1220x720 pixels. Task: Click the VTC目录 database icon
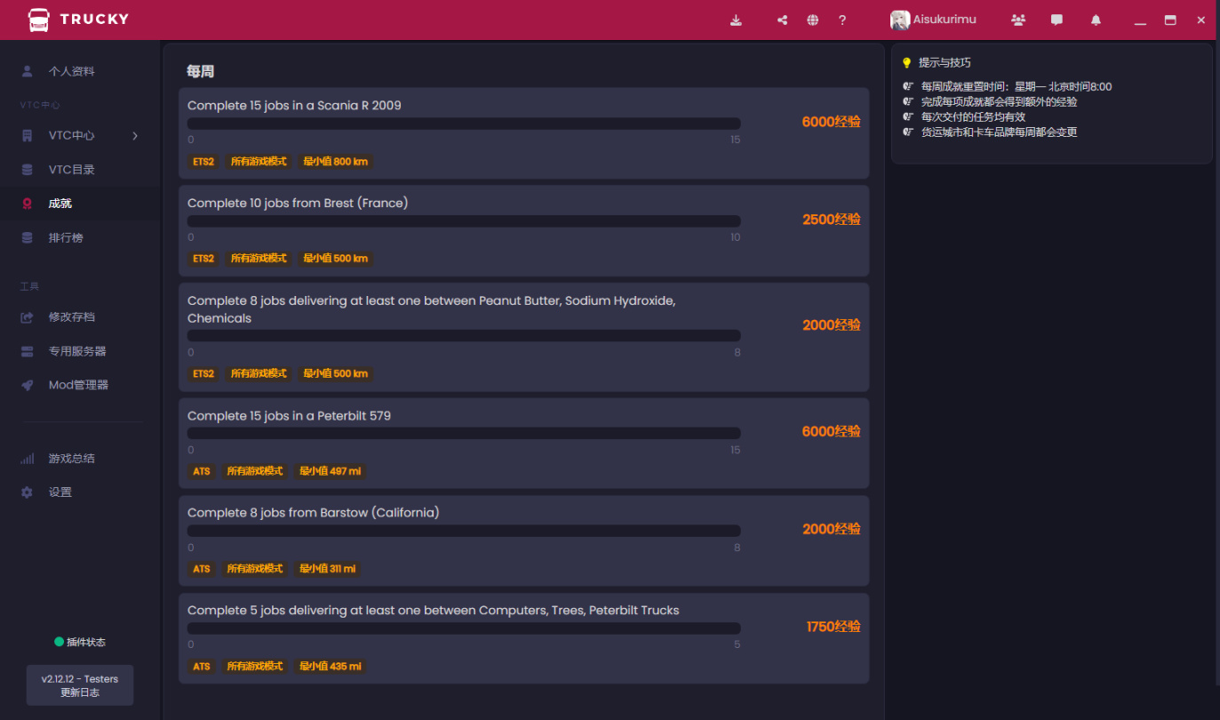click(x=28, y=170)
